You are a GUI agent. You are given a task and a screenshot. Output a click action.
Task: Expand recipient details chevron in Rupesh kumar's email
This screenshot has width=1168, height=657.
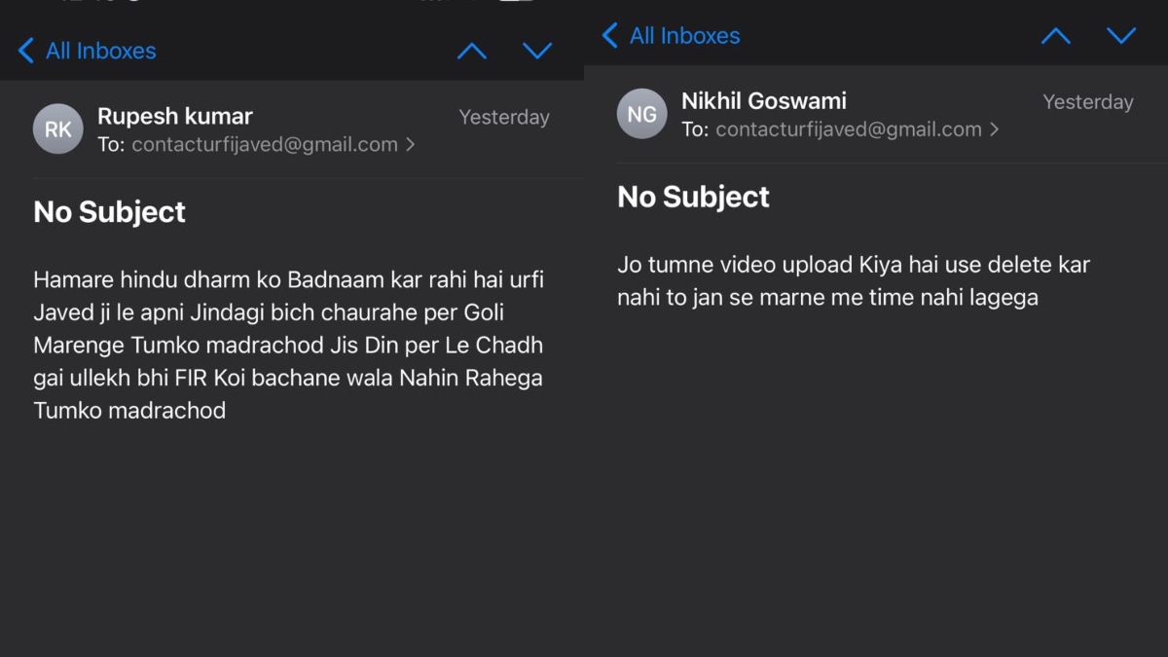pyautogui.click(x=411, y=145)
